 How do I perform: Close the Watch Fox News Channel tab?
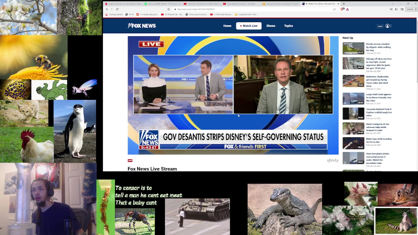point(338,4)
